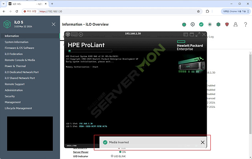
Task: Open Firmware & OS Software page
Action: [19, 48]
